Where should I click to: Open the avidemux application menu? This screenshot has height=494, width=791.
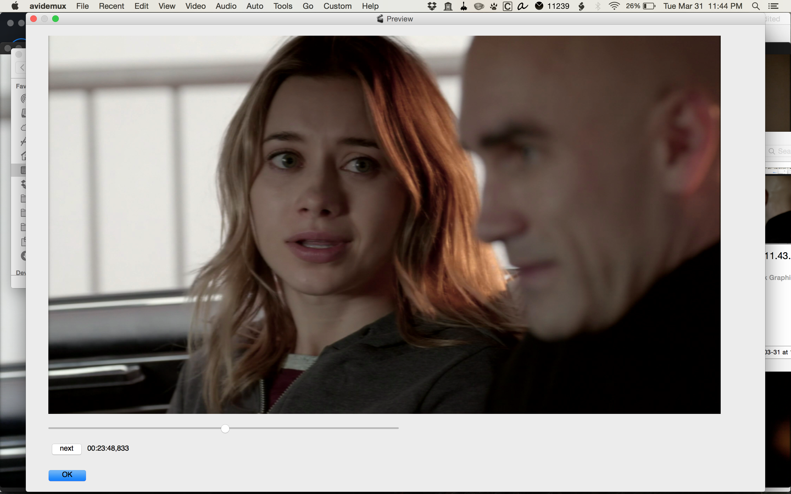[48, 6]
